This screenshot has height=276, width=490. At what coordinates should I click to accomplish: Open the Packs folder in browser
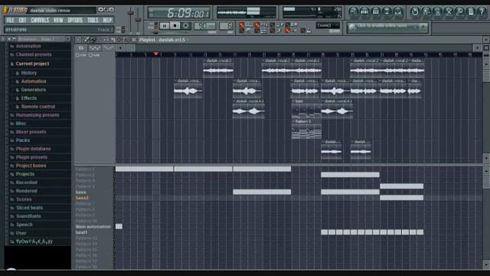(x=23, y=140)
